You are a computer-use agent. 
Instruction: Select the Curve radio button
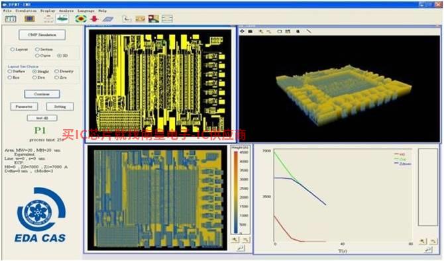tap(37, 56)
